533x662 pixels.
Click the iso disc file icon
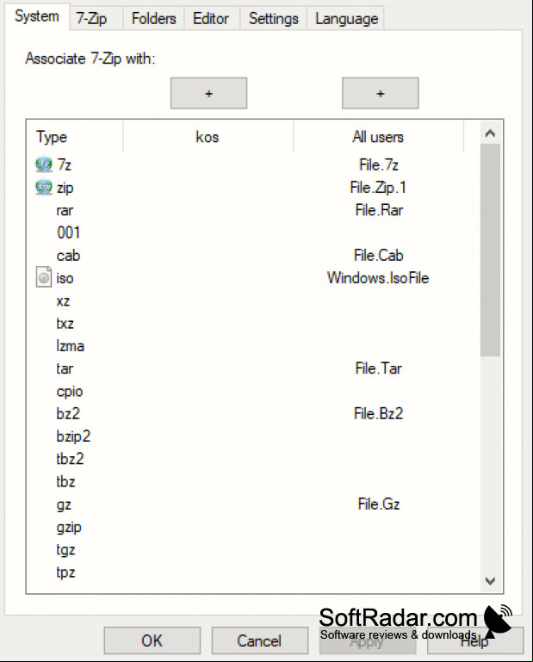[44, 277]
